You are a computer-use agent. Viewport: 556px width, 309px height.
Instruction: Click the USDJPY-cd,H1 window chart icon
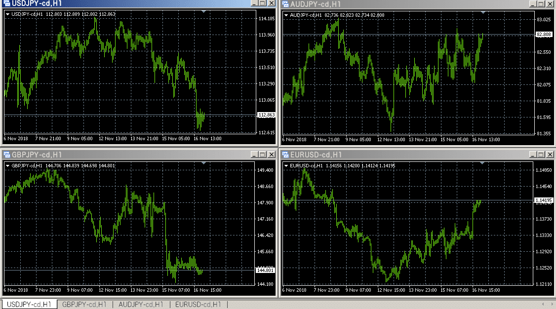pos(7,3)
